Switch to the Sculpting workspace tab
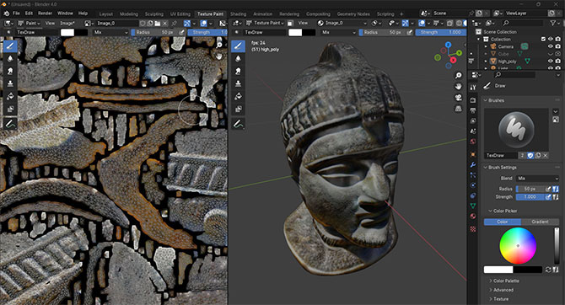The width and height of the screenshot is (565, 305). 153,14
